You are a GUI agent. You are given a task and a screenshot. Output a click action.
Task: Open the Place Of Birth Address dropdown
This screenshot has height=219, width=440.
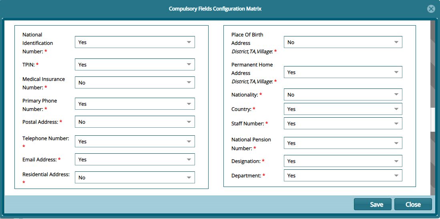(343, 42)
